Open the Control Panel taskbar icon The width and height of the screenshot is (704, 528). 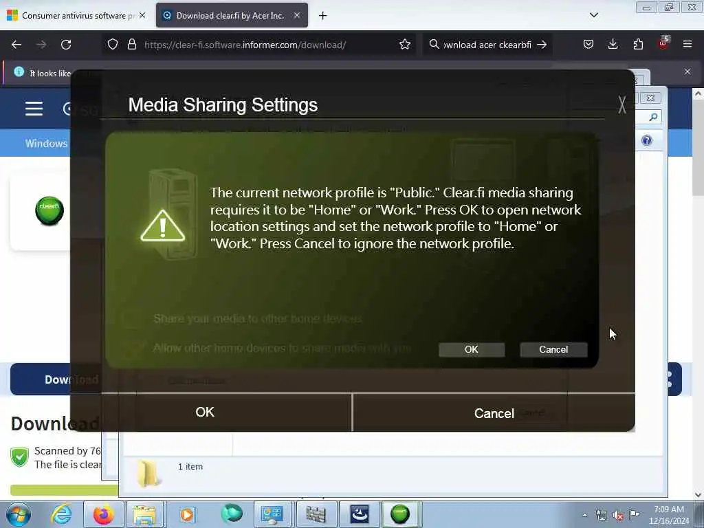tap(272, 514)
